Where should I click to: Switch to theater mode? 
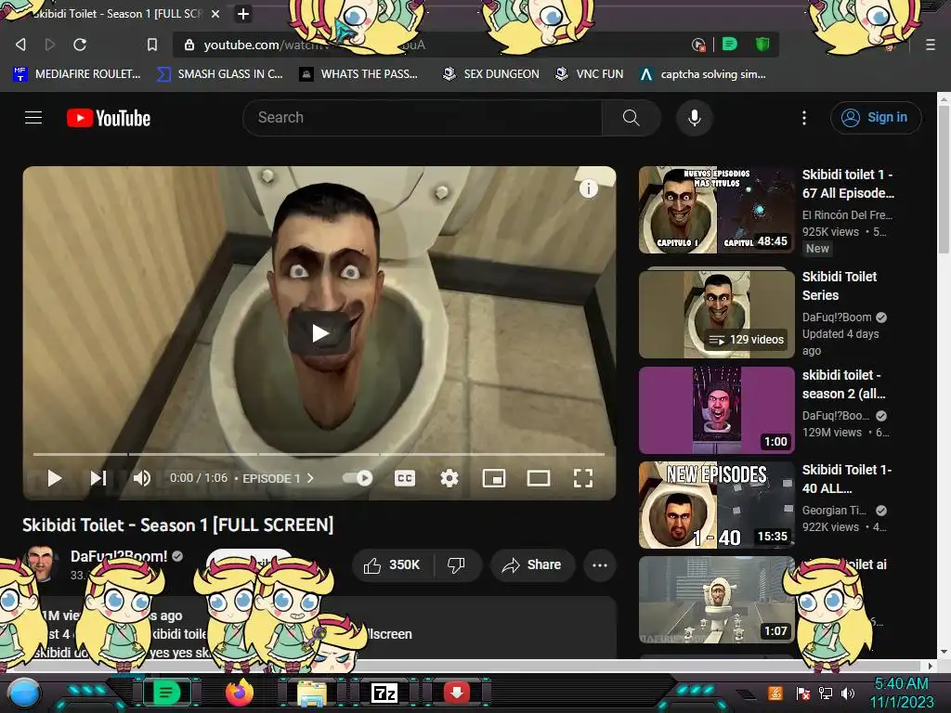[x=539, y=478]
